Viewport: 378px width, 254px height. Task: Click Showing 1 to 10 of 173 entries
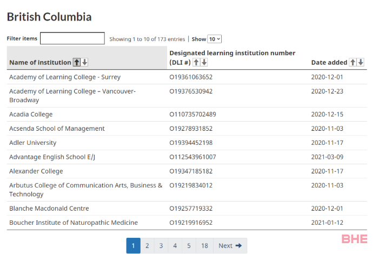pos(147,39)
